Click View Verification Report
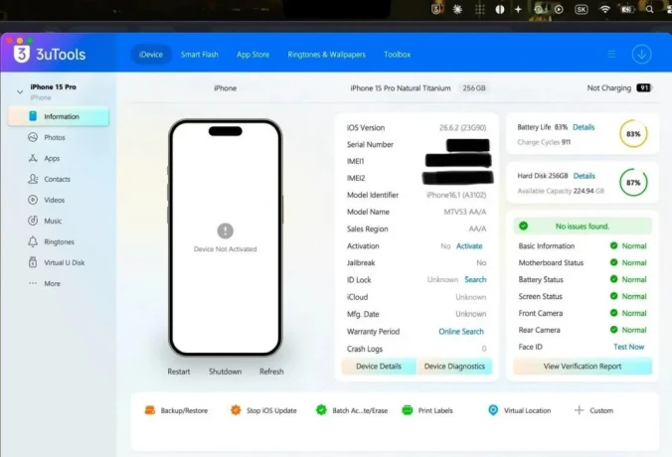The image size is (672, 457). [x=583, y=367]
